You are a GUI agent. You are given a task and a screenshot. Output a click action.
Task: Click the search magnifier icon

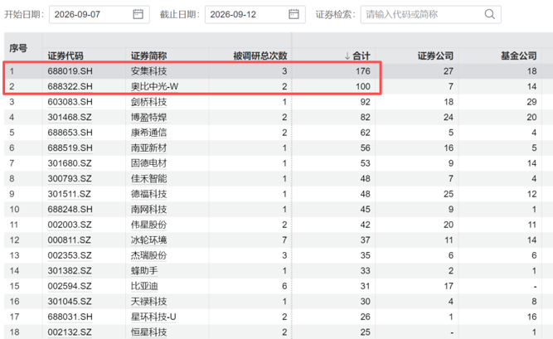click(x=489, y=14)
